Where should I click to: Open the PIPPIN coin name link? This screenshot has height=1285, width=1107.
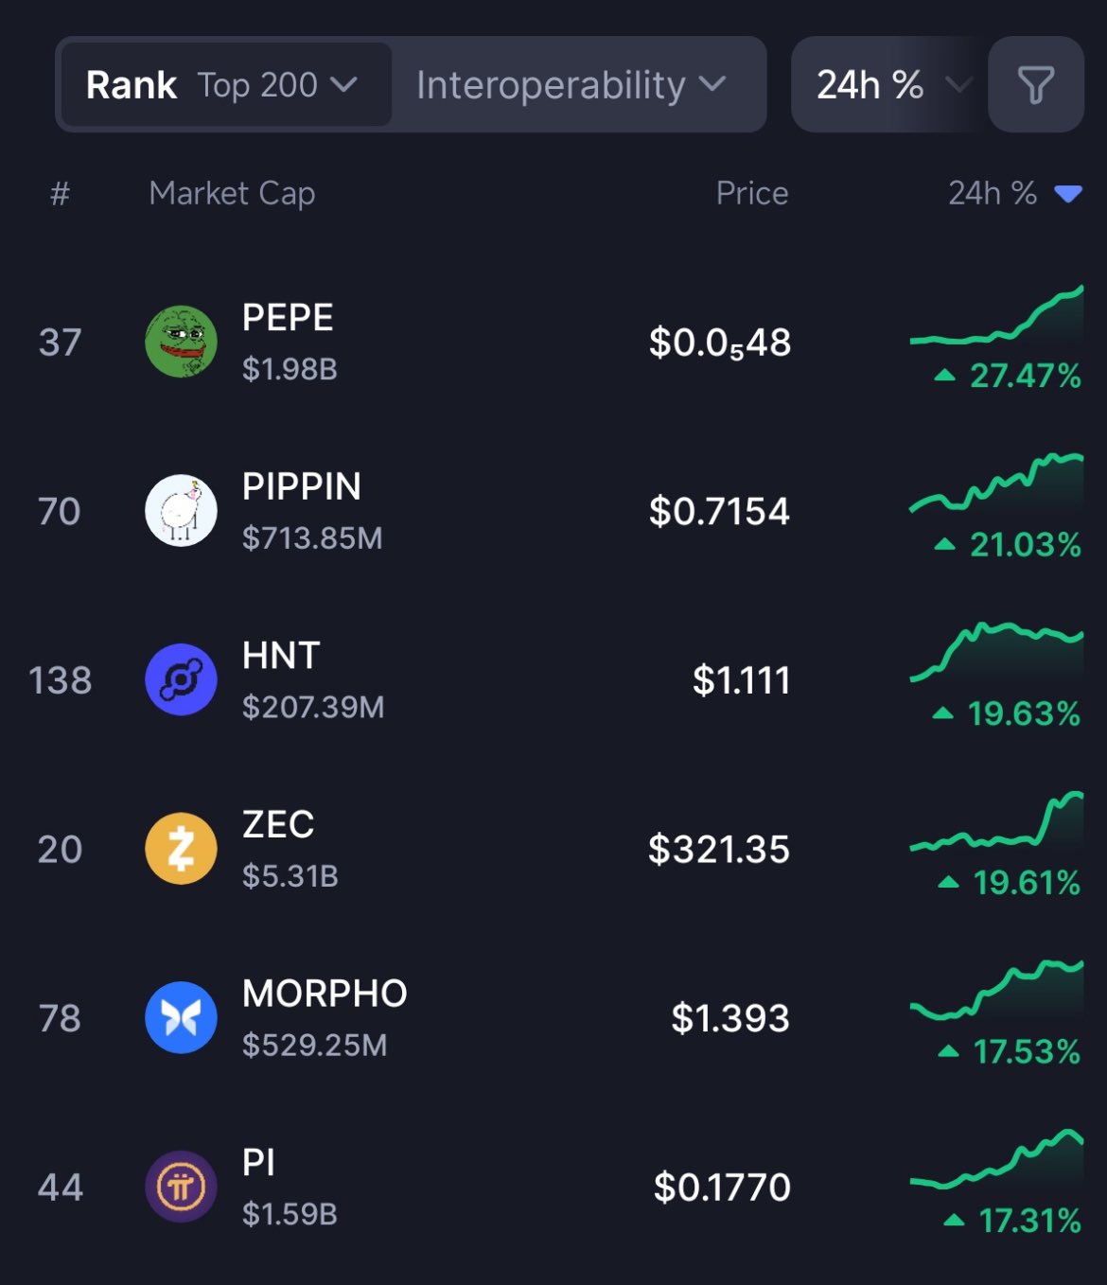click(x=302, y=486)
